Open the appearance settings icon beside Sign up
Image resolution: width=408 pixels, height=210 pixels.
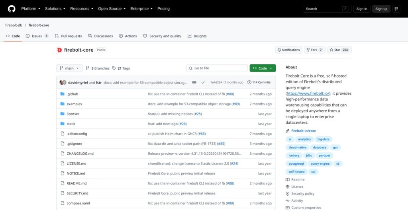point(396,9)
